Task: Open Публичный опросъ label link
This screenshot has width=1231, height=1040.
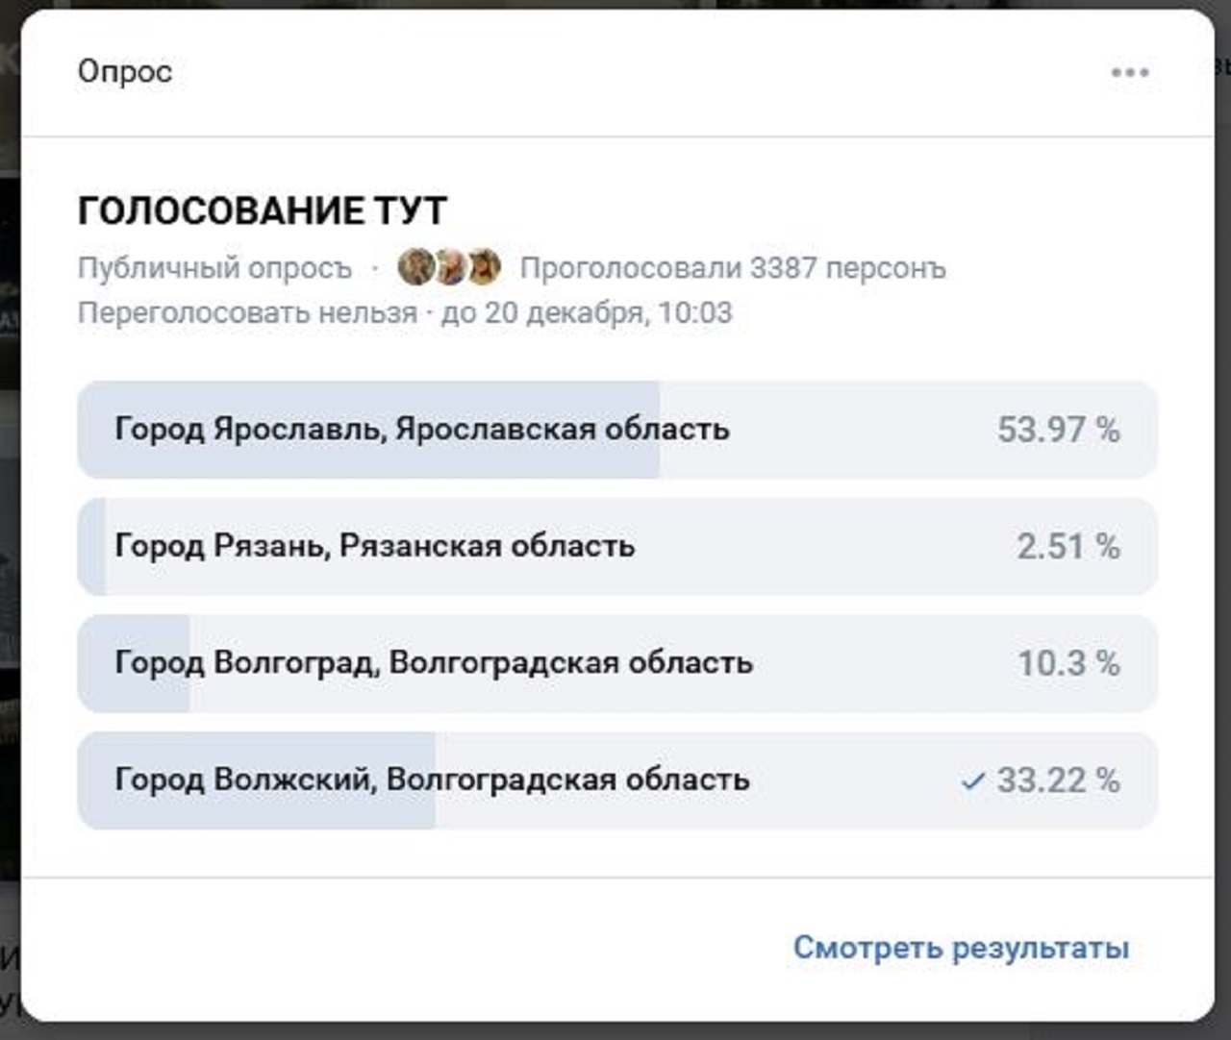Action: 212,268
